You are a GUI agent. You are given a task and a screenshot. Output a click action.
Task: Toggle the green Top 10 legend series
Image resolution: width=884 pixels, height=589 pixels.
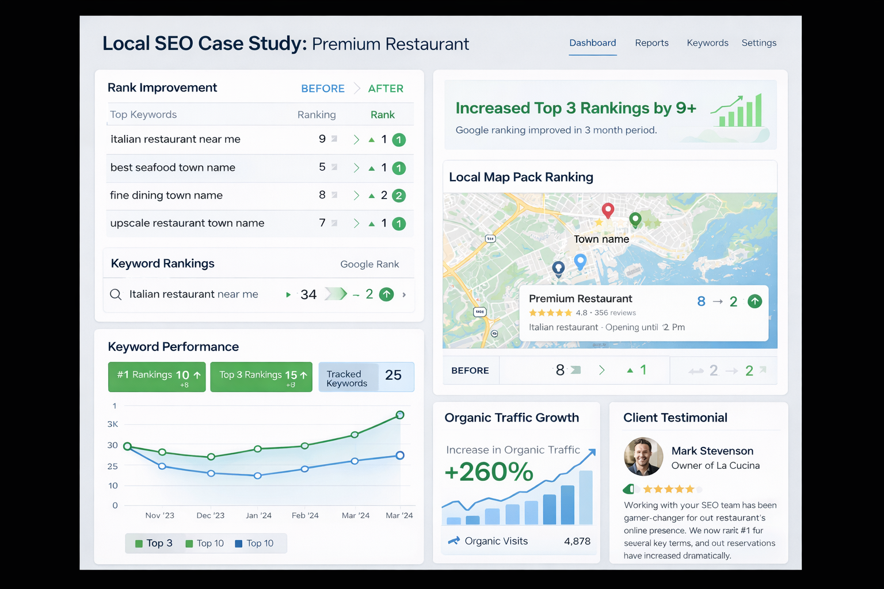click(x=204, y=543)
